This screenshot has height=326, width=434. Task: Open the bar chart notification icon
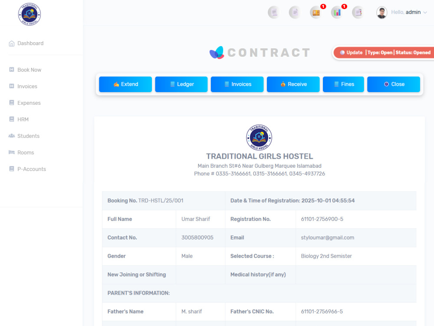pos(337,12)
